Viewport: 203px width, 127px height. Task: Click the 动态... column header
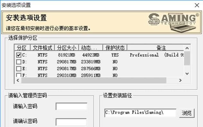91,48
